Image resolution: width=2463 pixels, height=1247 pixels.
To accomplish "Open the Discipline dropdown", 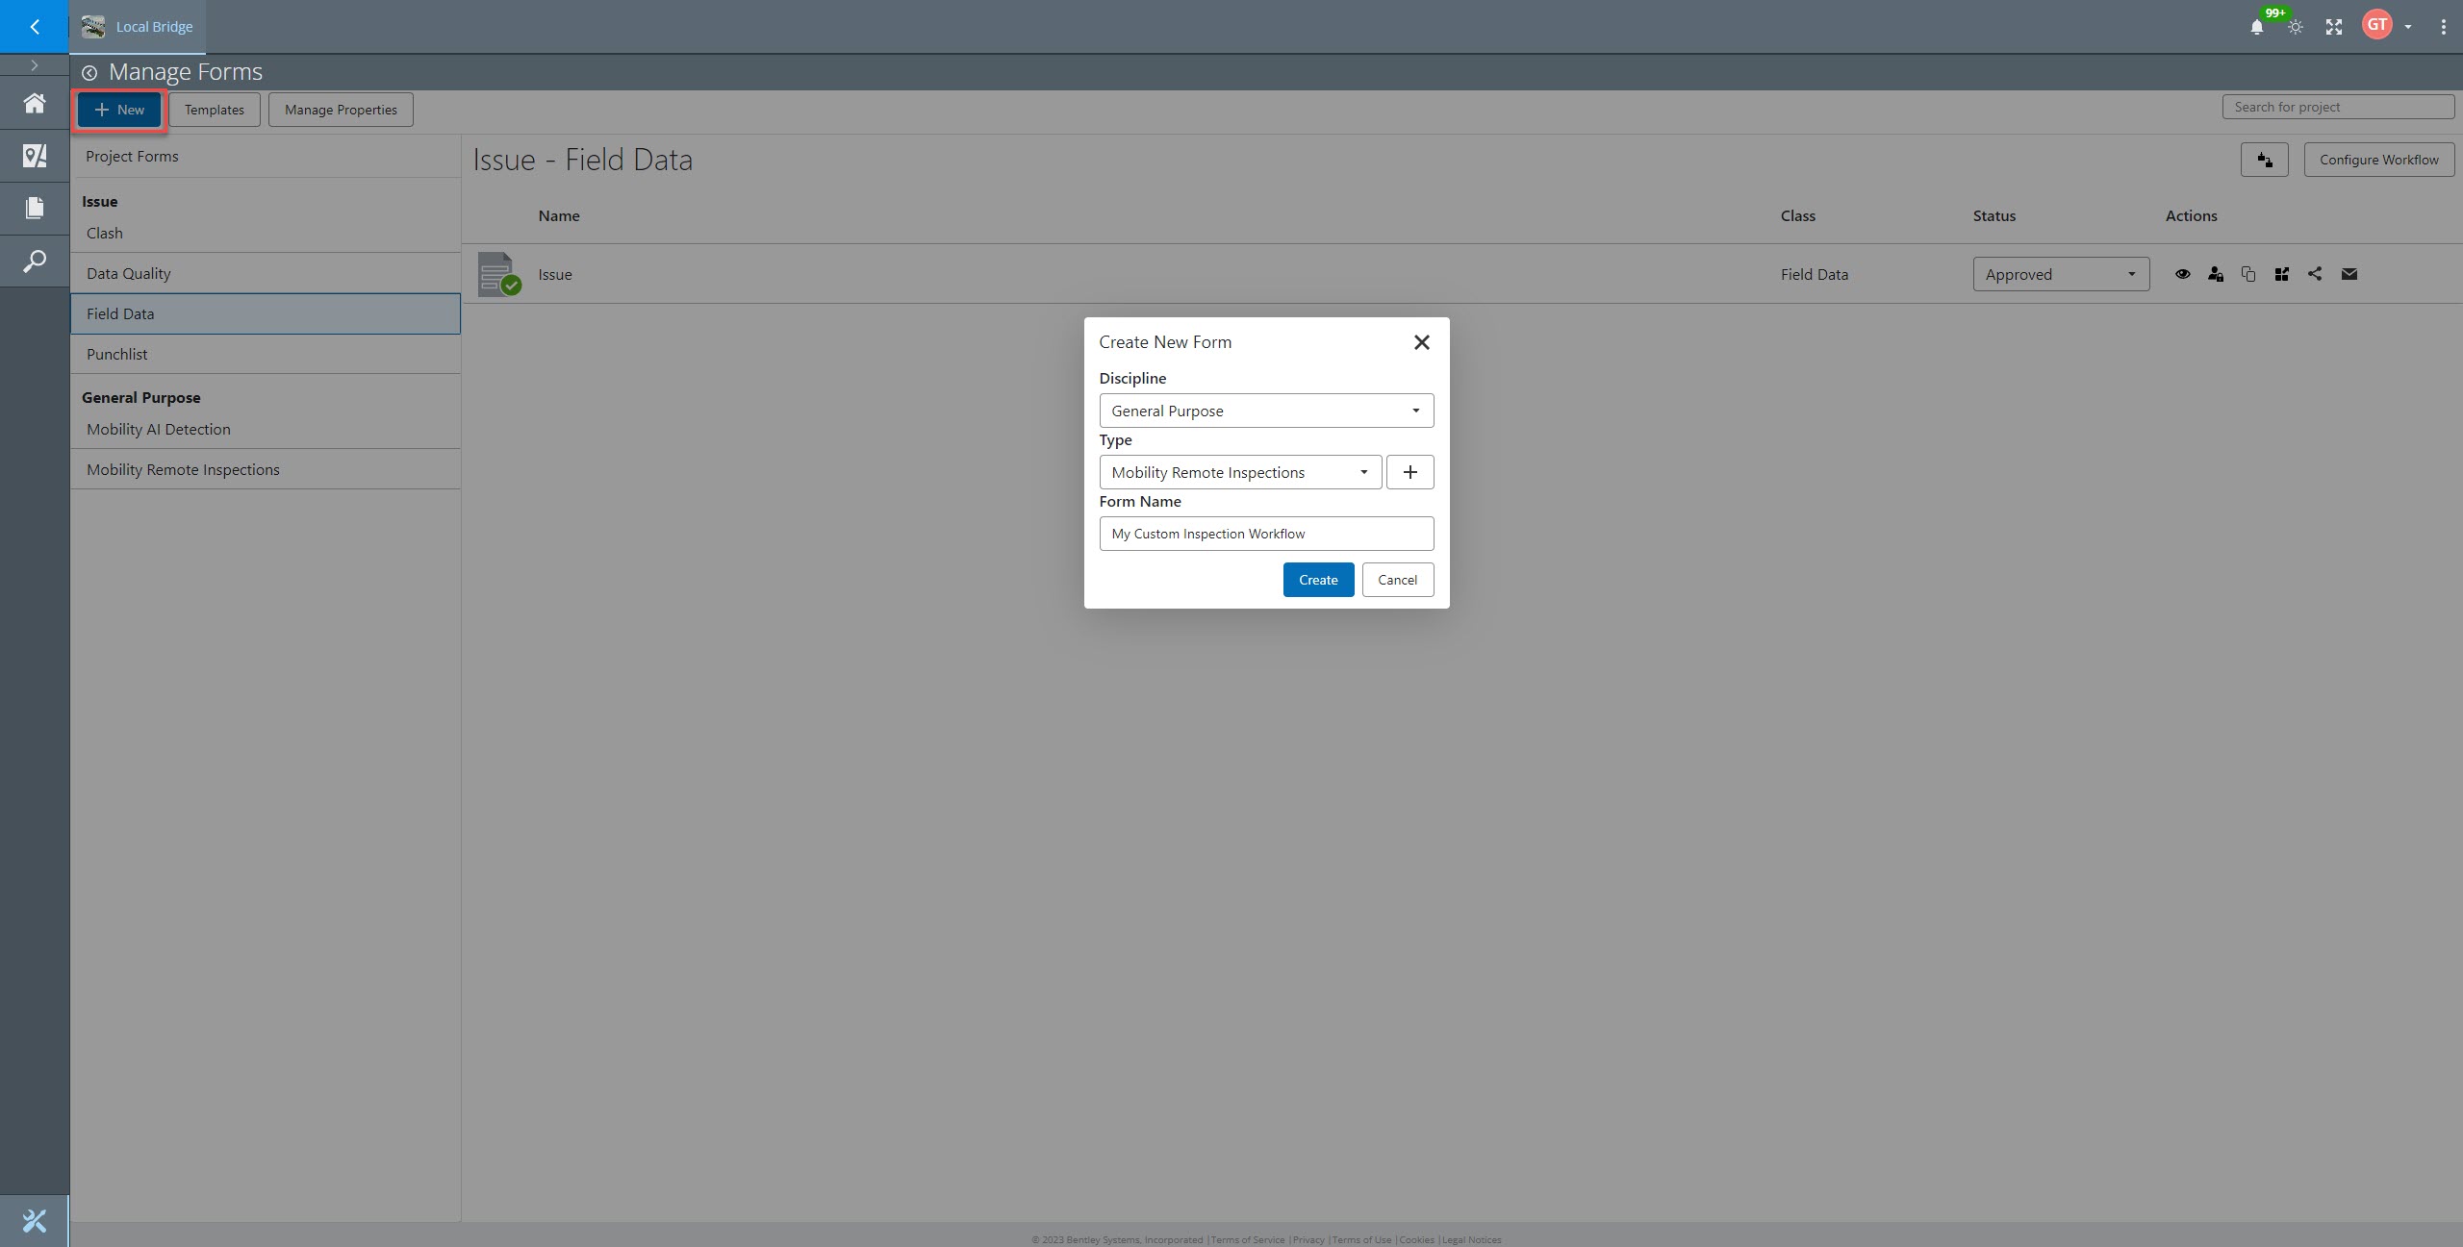I will (1266, 411).
